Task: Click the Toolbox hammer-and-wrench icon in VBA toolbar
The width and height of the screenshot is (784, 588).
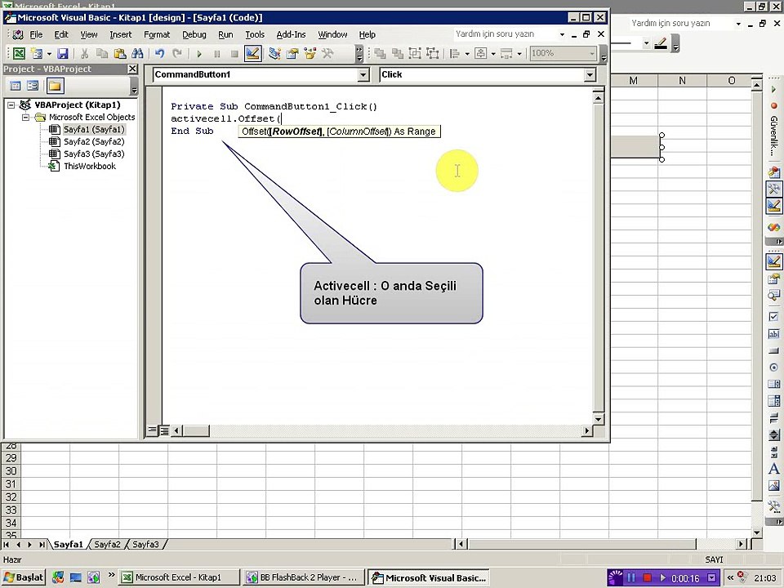Action: pos(328,53)
